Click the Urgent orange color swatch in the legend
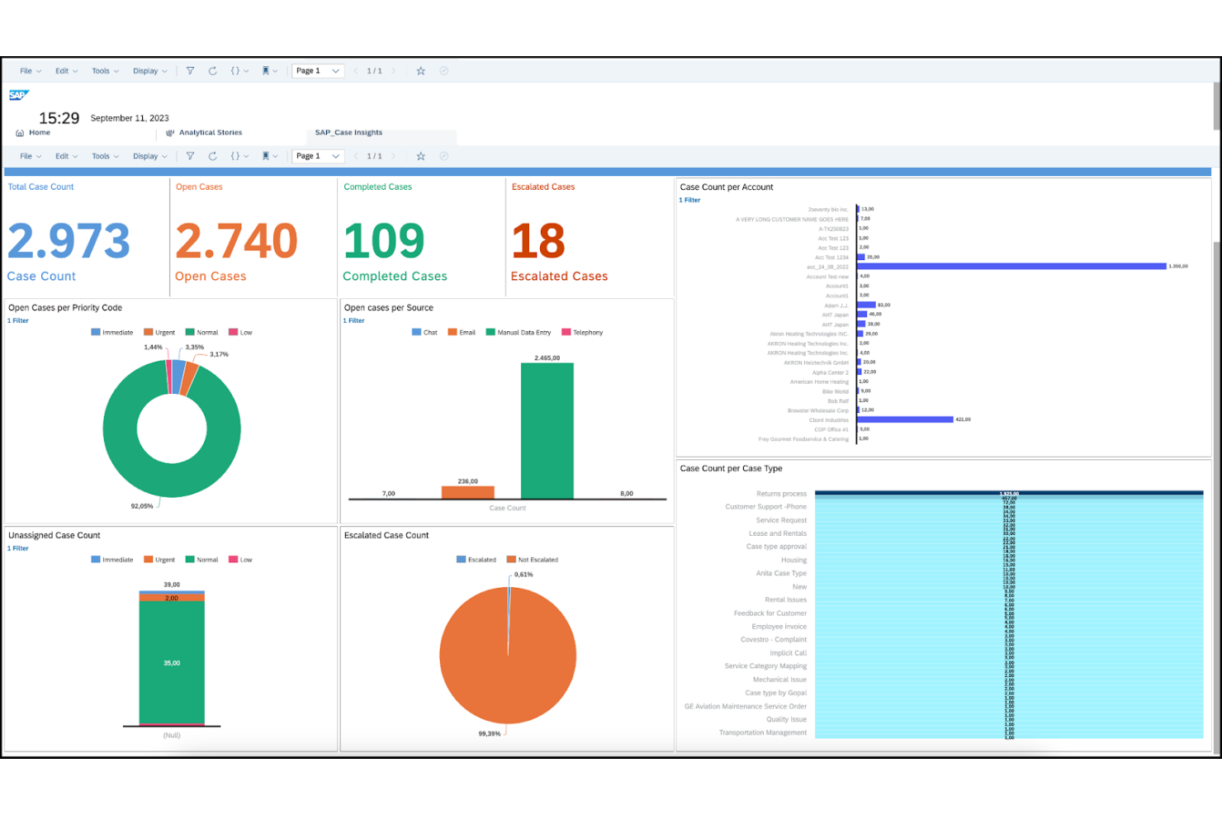This screenshot has width=1222, height=815. click(x=147, y=332)
